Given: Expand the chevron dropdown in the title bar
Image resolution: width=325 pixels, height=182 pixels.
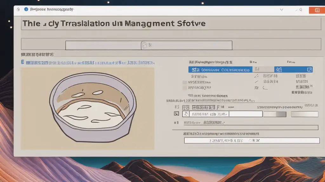Looking at the screenshot, I should point(281,10).
